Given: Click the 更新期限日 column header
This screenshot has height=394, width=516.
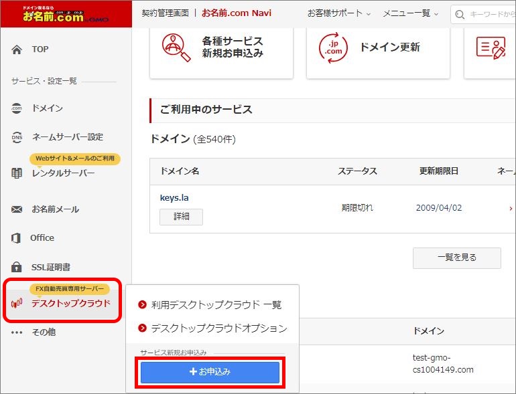Looking at the screenshot, I should pyautogui.click(x=439, y=171).
